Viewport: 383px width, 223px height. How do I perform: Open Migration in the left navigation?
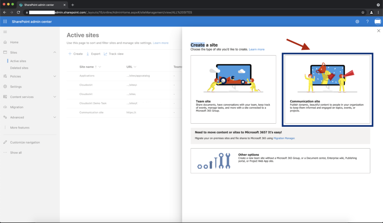click(x=16, y=107)
